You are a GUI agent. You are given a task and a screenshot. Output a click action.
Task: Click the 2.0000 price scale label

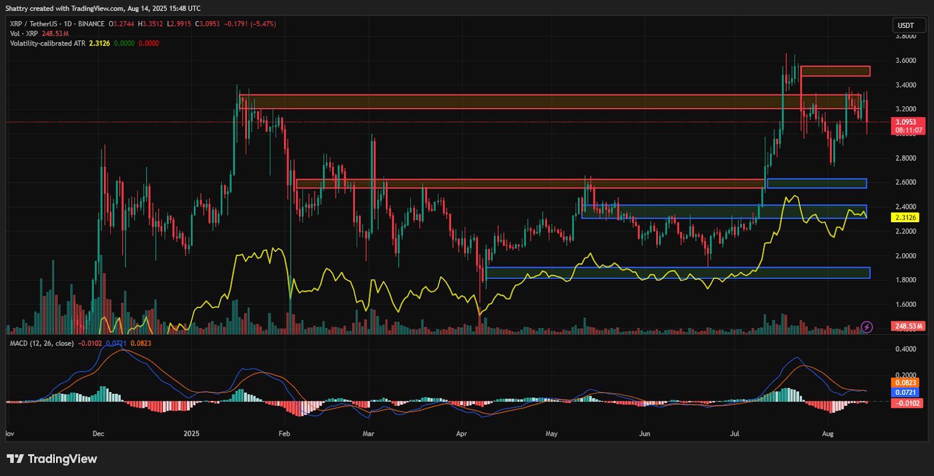[905, 256]
